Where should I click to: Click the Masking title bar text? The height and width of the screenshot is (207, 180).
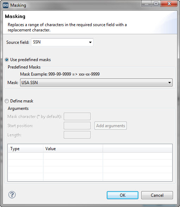click(x=18, y=5)
